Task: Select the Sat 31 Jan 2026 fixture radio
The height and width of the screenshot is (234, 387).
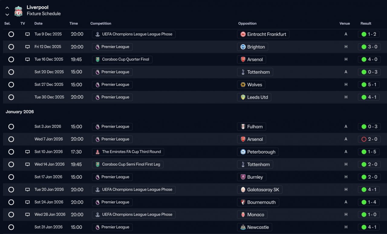Action: click(11, 227)
